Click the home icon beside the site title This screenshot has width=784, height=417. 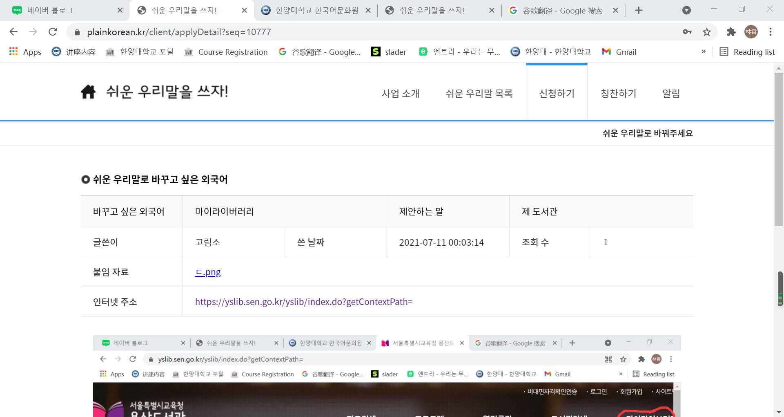[x=88, y=92]
